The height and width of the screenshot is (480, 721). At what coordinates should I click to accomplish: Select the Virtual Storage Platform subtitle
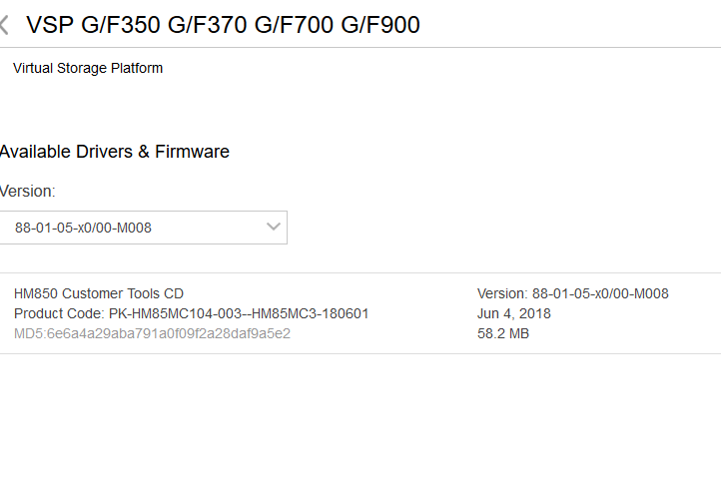coord(88,68)
